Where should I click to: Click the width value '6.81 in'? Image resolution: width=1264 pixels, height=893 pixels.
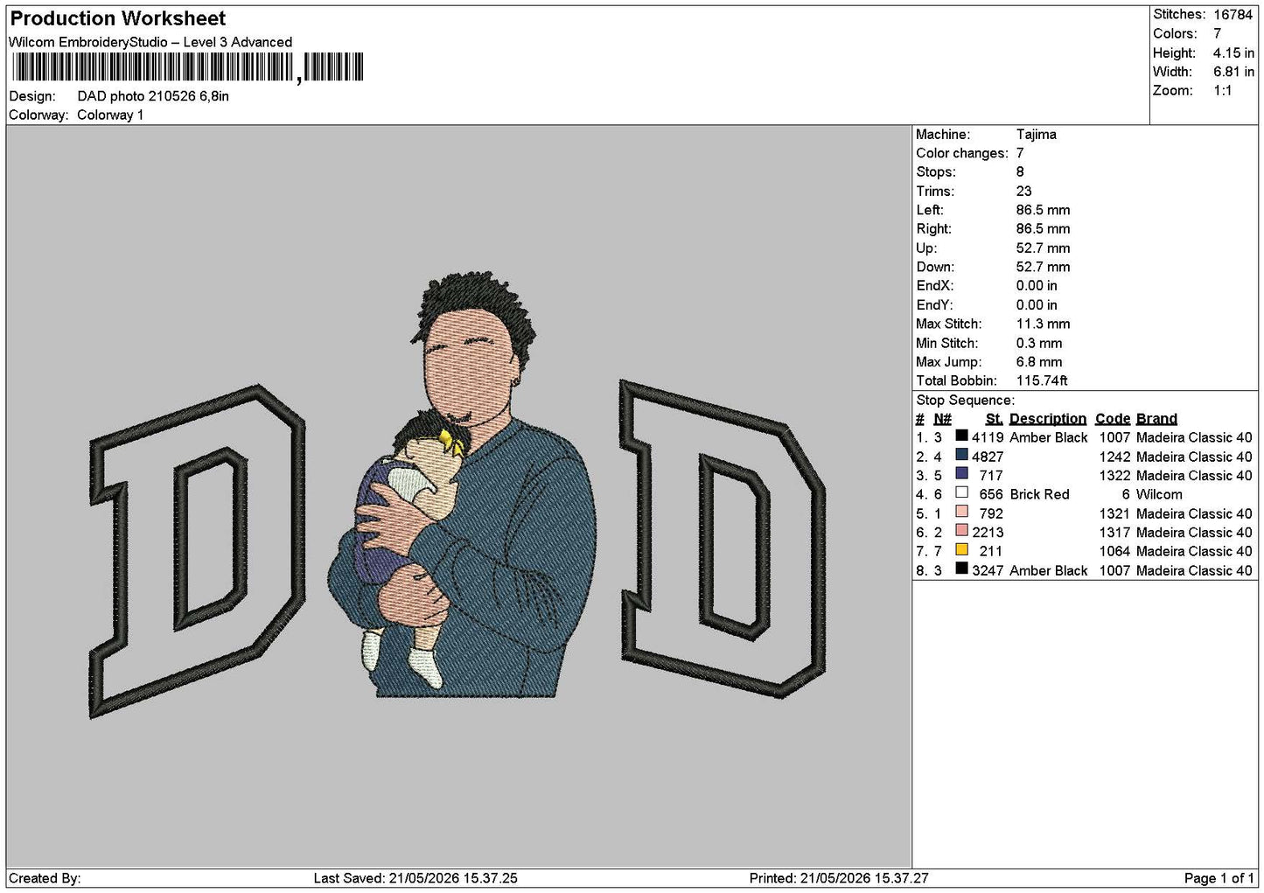(1233, 72)
